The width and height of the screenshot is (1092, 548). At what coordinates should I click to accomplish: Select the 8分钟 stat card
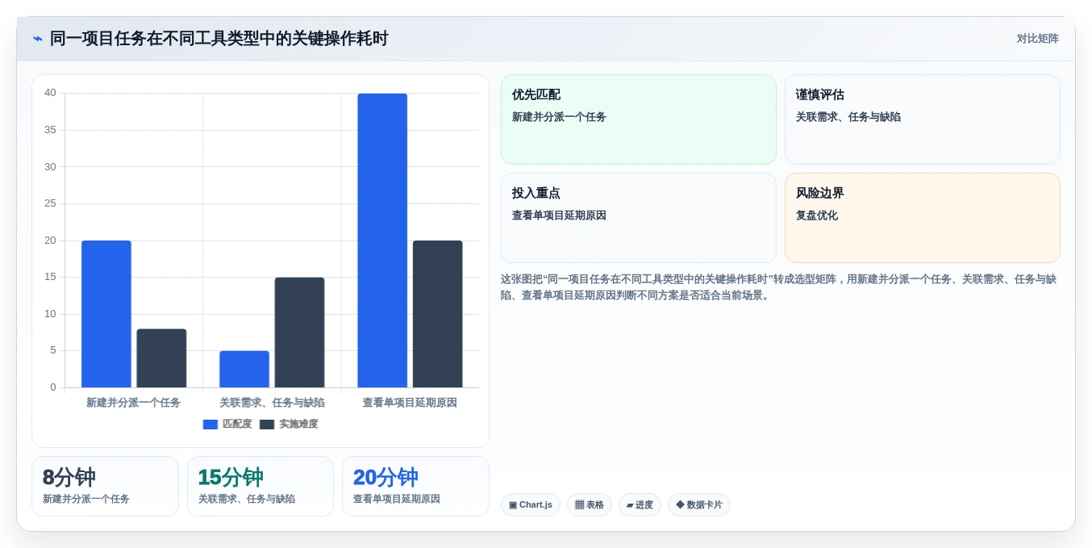pos(105,487)
